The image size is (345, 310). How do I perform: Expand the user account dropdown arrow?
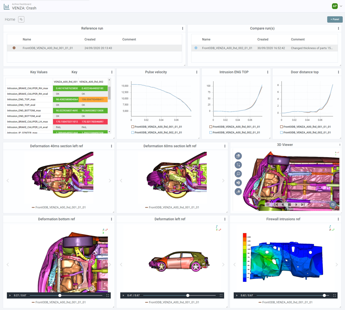click(341, 6)
